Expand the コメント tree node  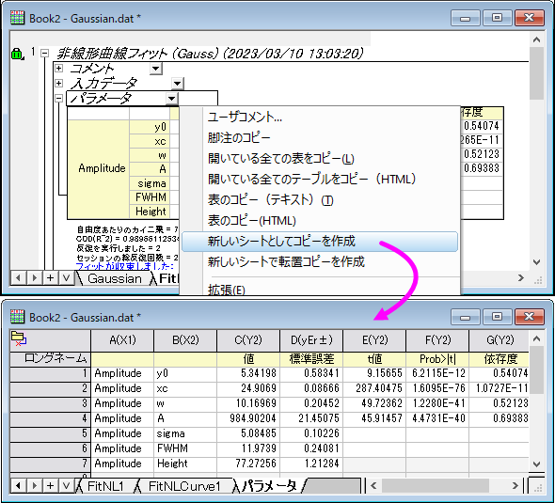pyautogui.click(x=58, y=68)
